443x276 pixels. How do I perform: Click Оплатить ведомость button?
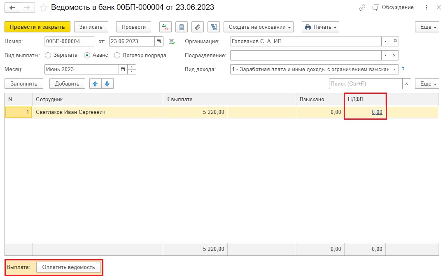(69, 267)
